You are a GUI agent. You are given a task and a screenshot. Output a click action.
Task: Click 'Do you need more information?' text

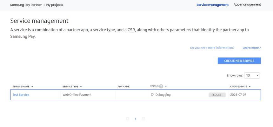(x=212, y=48)
